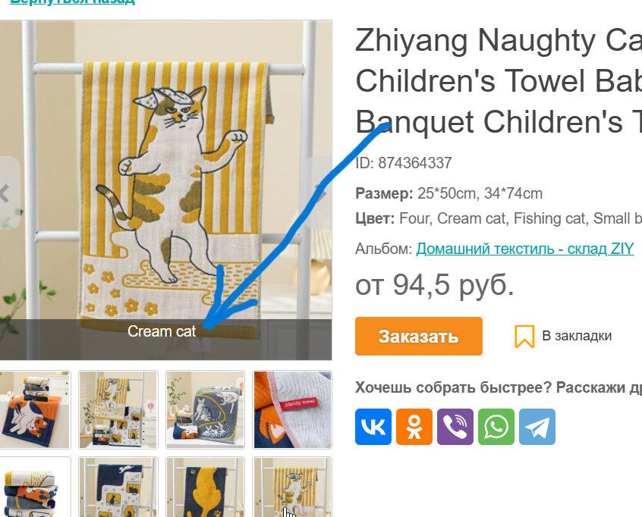The height and width of the screenshot is (517, 642).
Task: Add the item via В закладки text
Action: click(x=577, y=336)
